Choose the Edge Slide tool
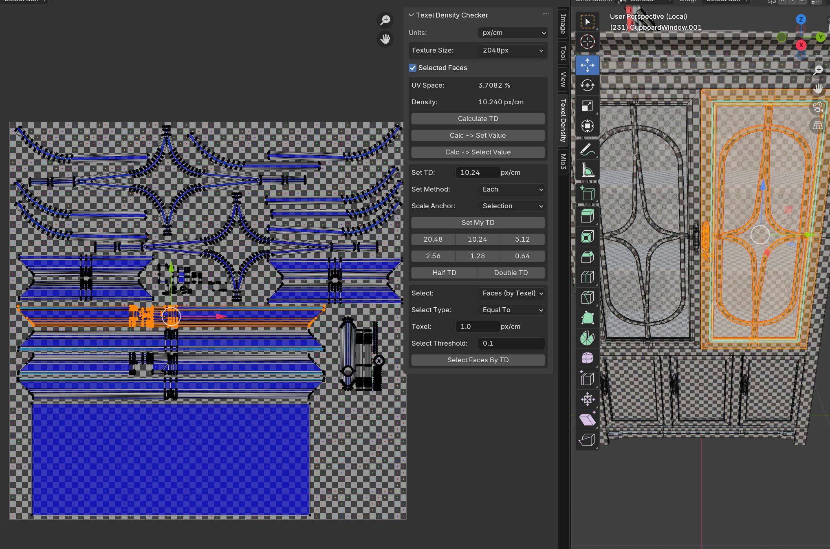Screen dimensions: 830x549 [x=587, y=379]
